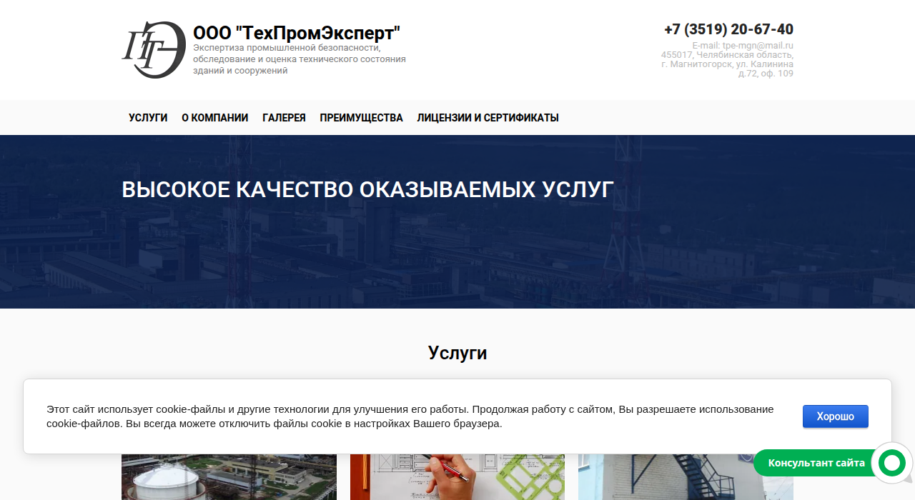
Task: Click the Услуги section heading
Action: (457, 353)
